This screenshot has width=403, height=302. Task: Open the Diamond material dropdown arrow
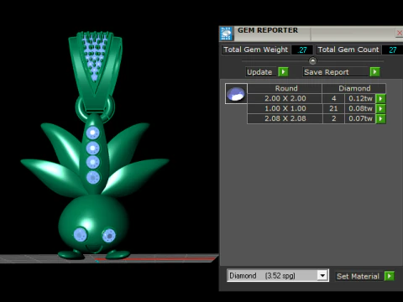(322, 275)
